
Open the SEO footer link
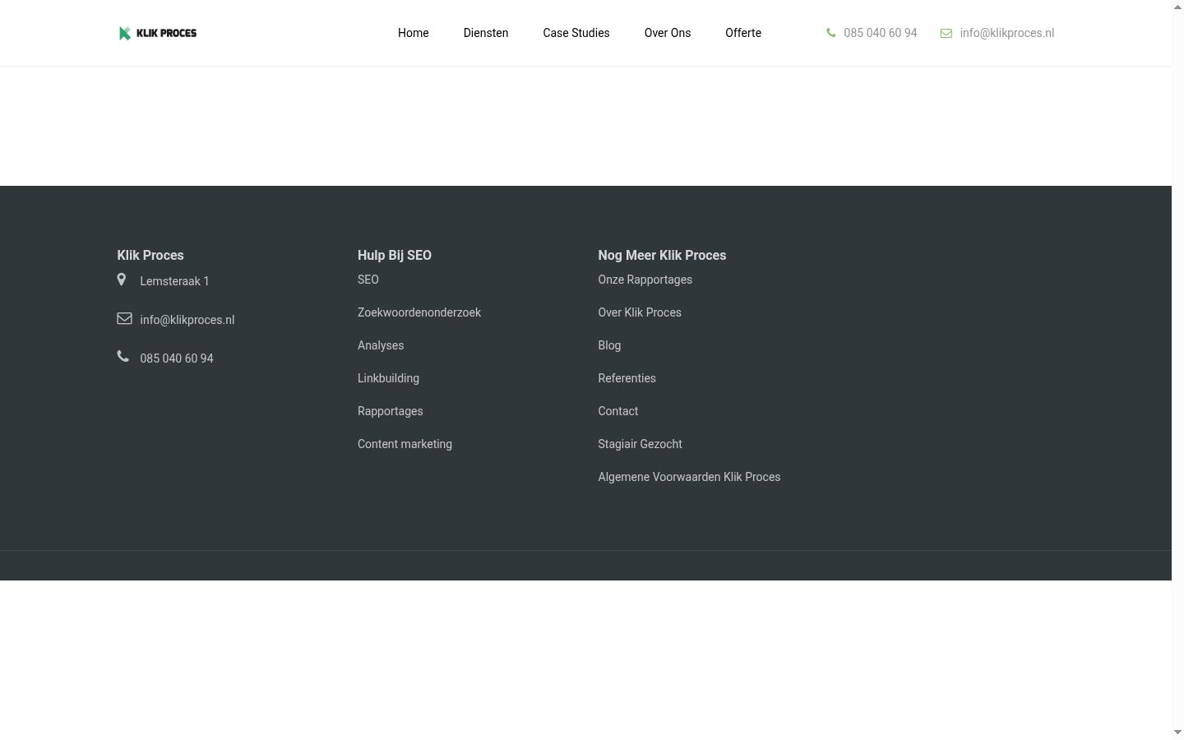click(368, 280)
